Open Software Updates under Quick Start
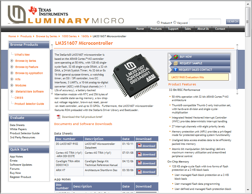The height and width of the screenshot is (194, 252). pos(21,165)
